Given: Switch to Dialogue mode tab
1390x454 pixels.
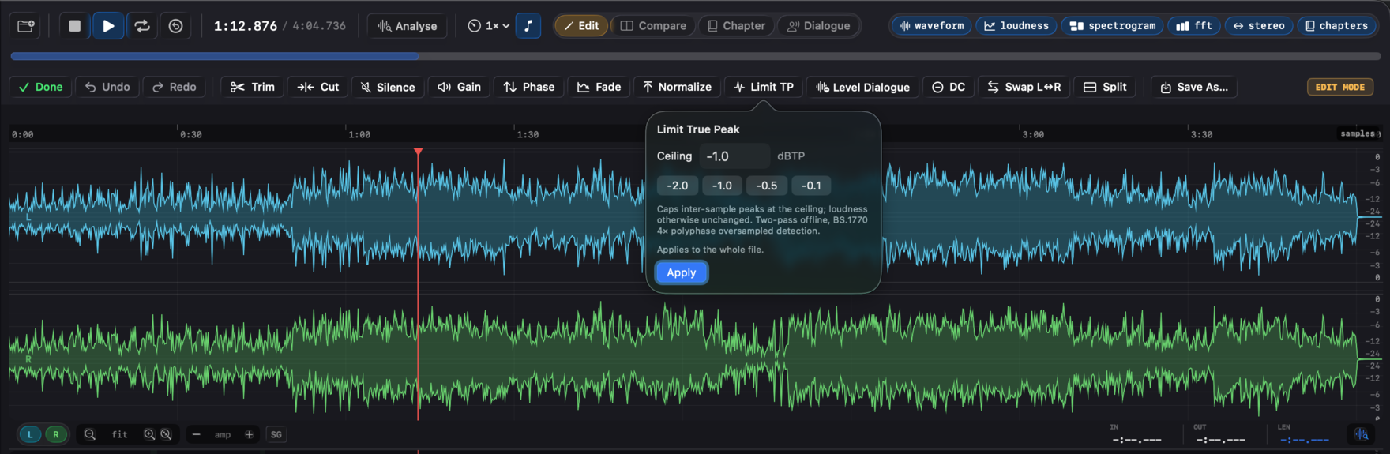Looking at the screenshot, I should point(818,26).
